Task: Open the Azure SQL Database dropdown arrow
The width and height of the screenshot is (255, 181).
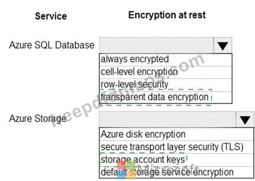Action: point(222,45)
